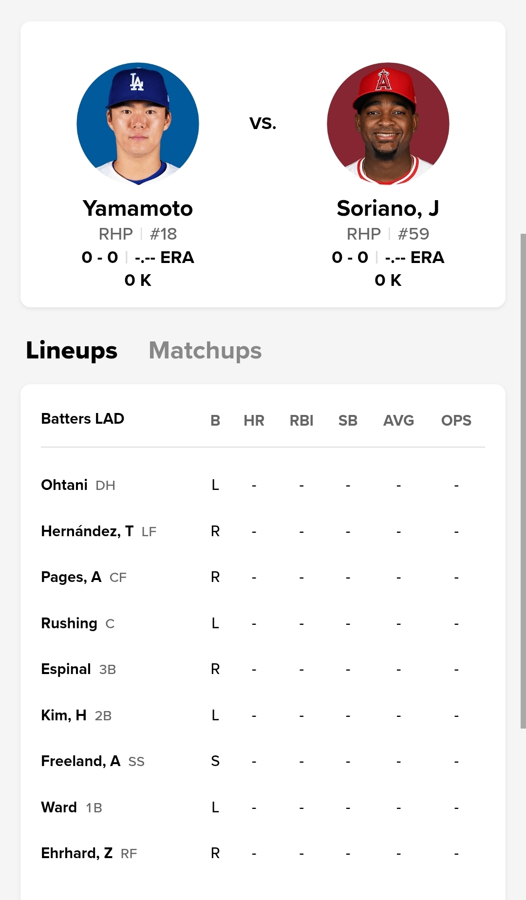This screenshot has height=900, width=526.
Task: Tap Soriano's player headshot photo
Action: coord(388,124)
